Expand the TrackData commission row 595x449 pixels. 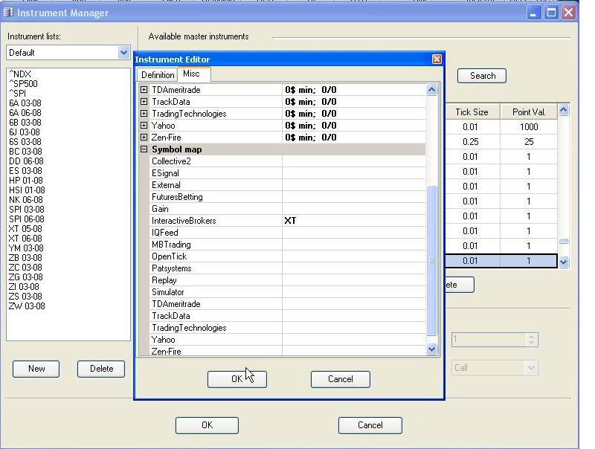144,102
